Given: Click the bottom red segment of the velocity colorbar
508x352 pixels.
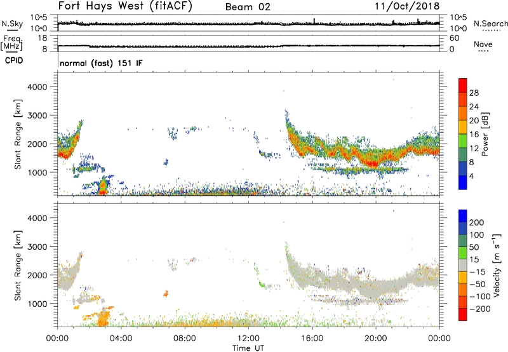Looking at the screenshot, I should pyautogui.click(x=463, y=315).
